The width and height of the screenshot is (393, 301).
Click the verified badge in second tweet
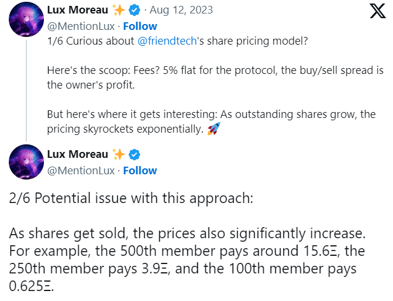134,154
